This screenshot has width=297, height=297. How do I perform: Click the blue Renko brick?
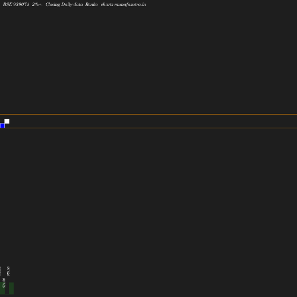point(2,125)
